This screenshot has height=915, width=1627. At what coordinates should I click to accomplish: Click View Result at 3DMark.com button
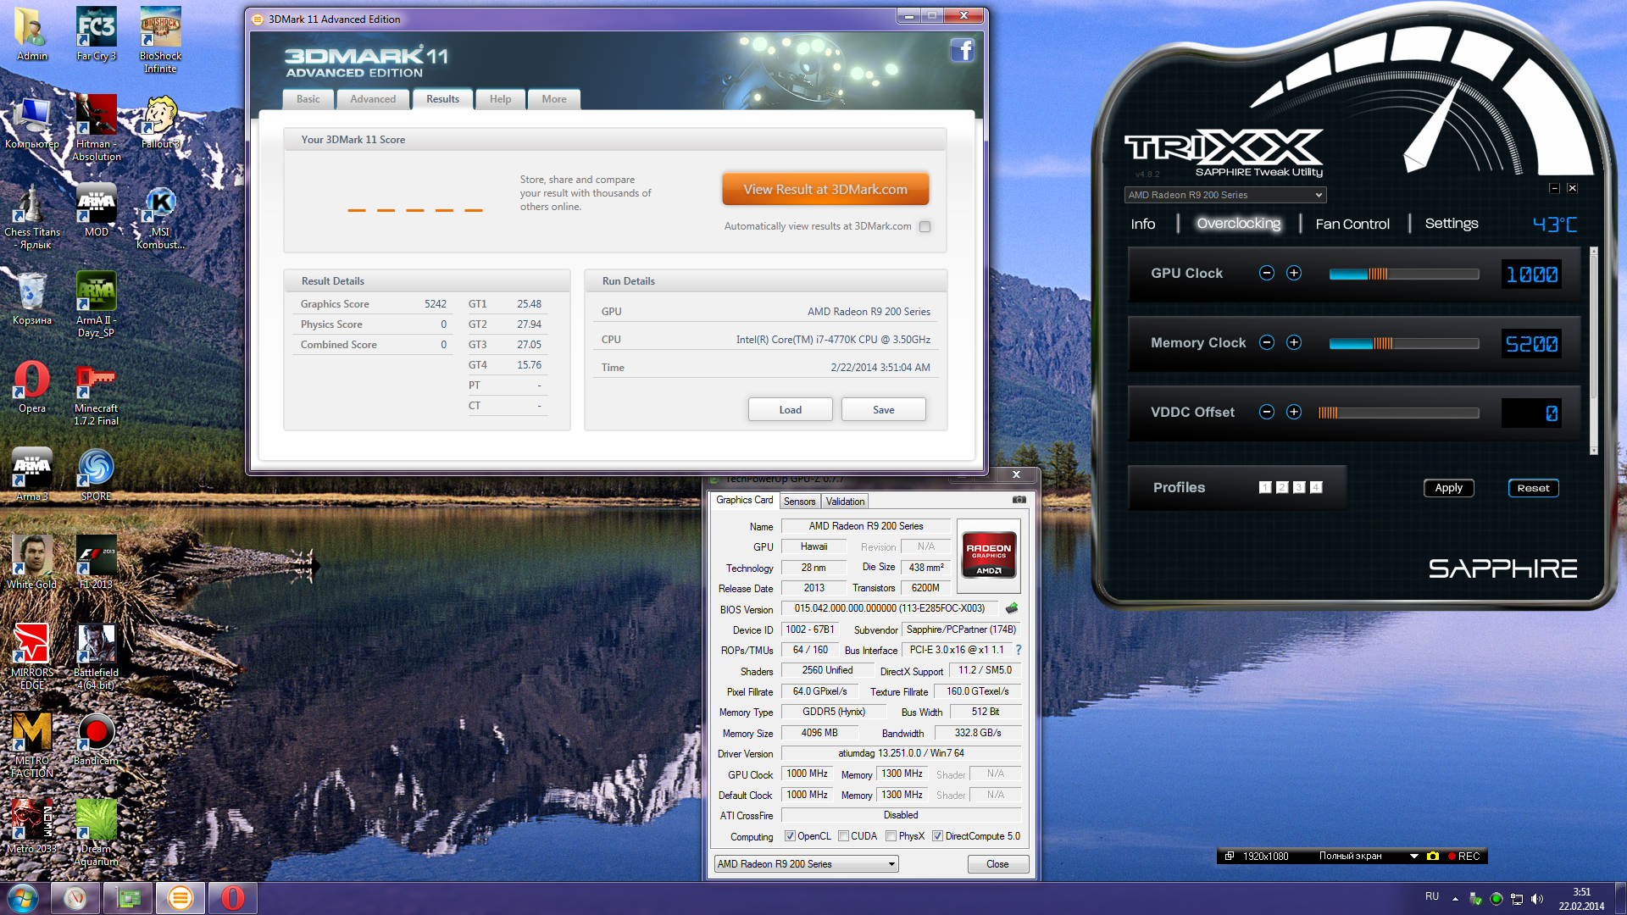[x=825, y=190]
